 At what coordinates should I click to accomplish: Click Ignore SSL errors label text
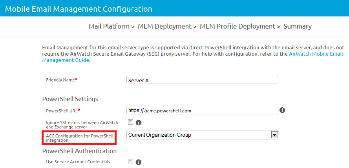[x=82, y=125]
